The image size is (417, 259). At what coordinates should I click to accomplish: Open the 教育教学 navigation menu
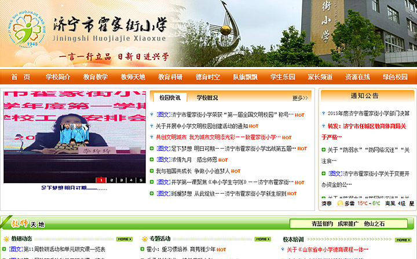click(x=96, y=77)
